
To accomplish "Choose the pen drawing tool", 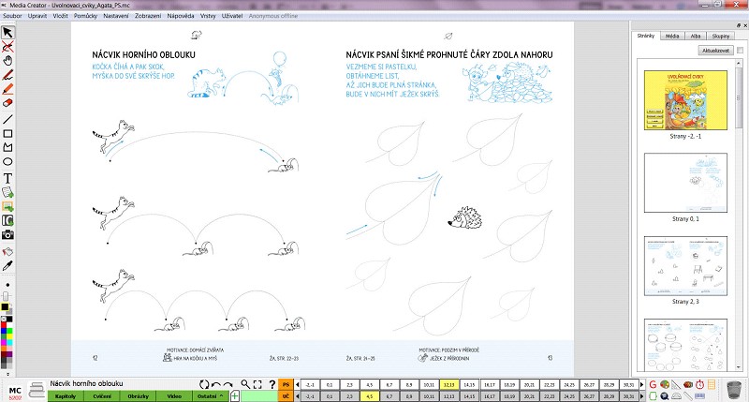I will point(7,75).
